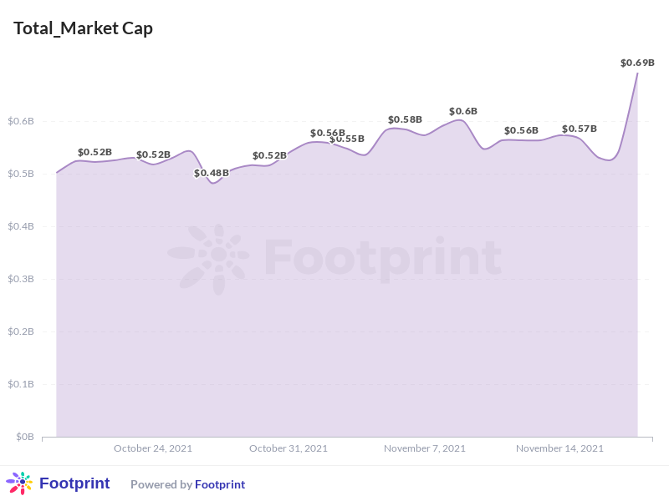
Task: Click the November 7, 2021 axis label
Action: point(425,448)
